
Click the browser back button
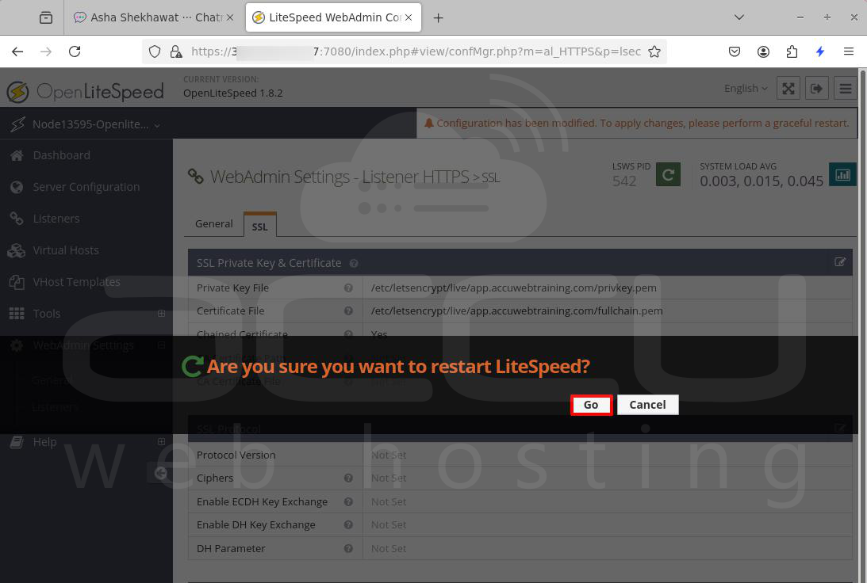[x=17, y=51]
